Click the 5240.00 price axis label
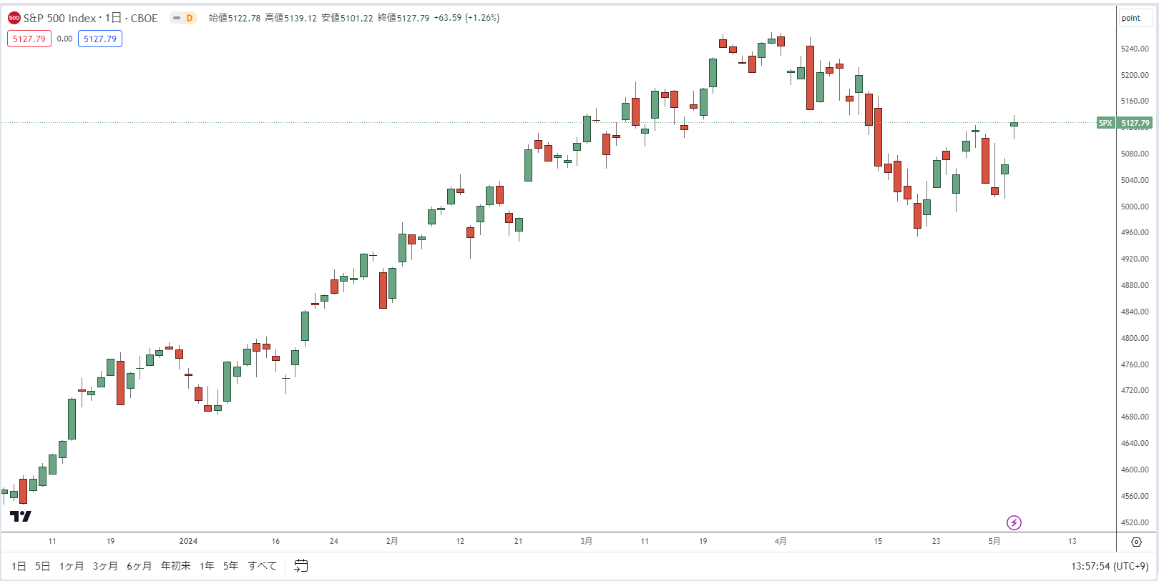The image size is (1159, 581). (1135, 49)
